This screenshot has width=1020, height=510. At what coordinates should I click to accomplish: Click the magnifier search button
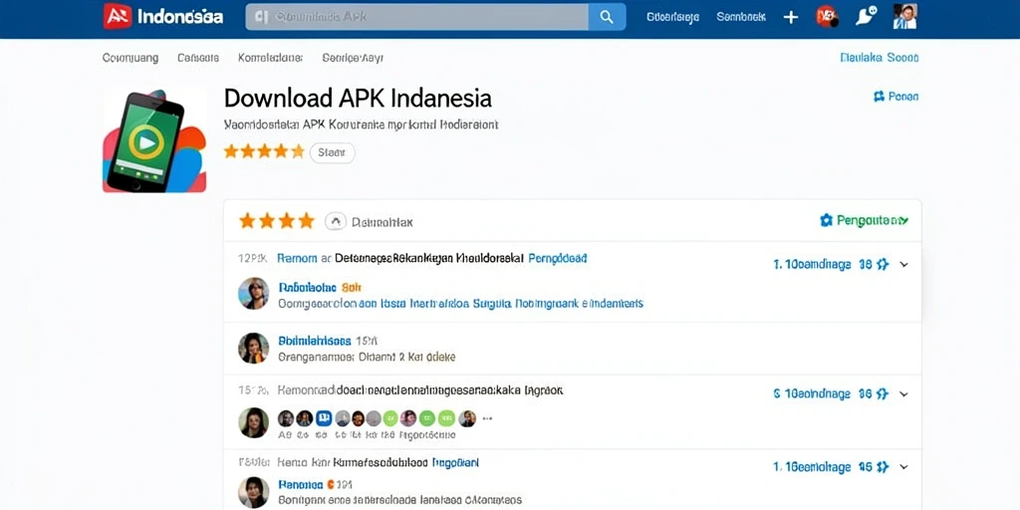tap(607, 17)
